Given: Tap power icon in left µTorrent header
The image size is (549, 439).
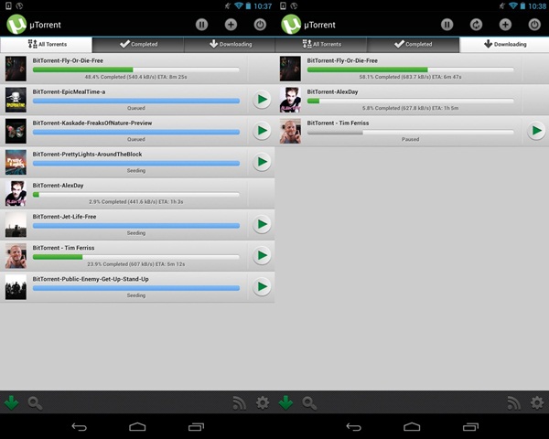Looking at the screenshot, I should point(260,25).
